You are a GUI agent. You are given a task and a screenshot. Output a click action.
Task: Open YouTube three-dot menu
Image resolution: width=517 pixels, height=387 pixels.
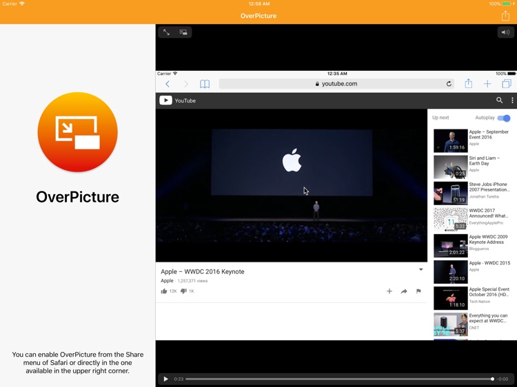pos(512,100)
